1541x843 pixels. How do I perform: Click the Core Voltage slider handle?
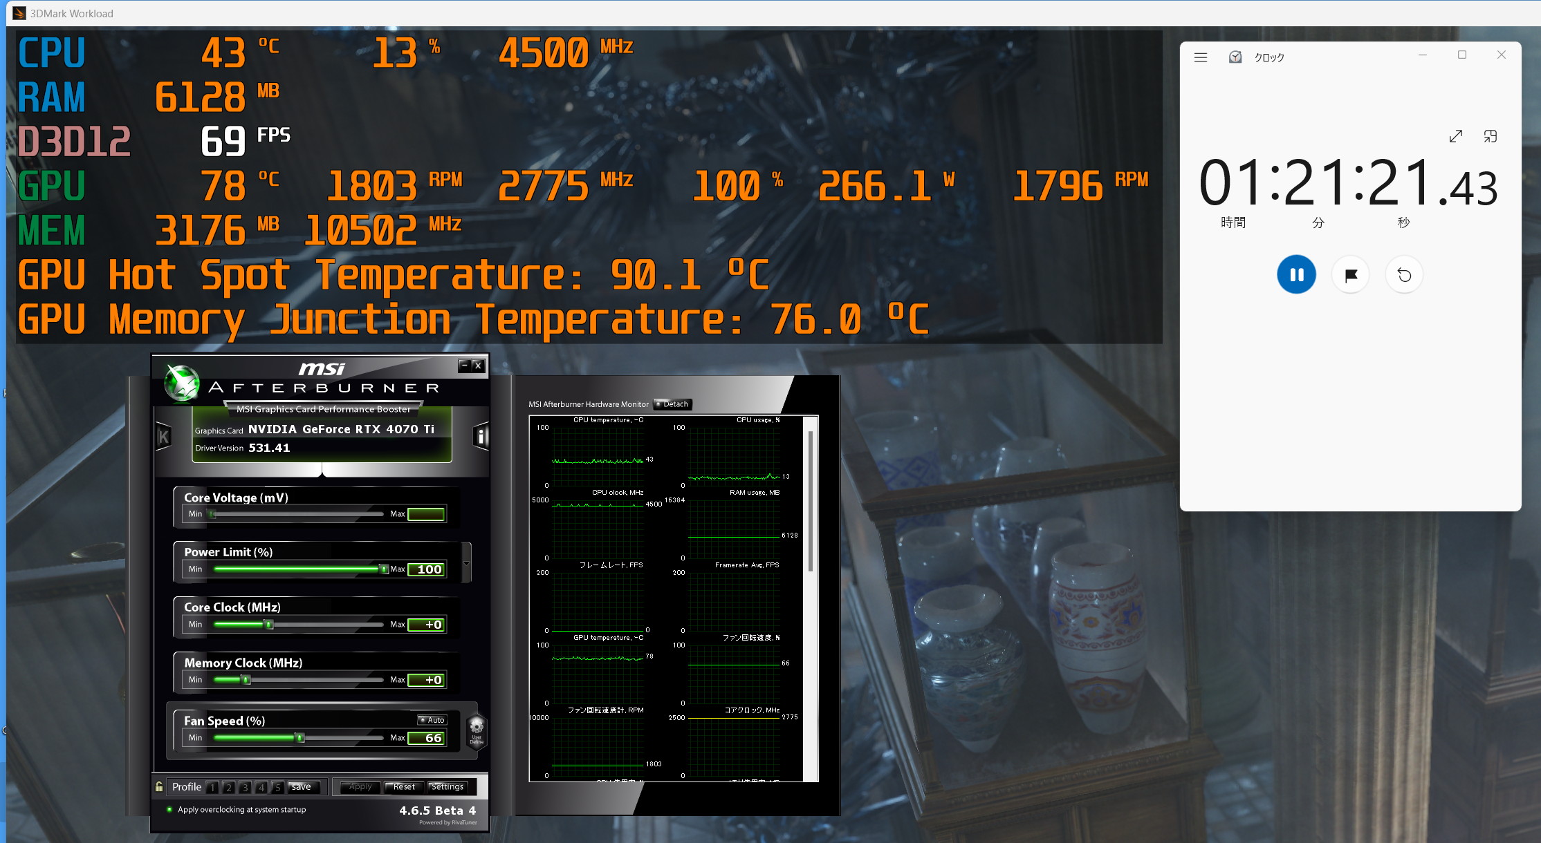(x=212, y=514)
